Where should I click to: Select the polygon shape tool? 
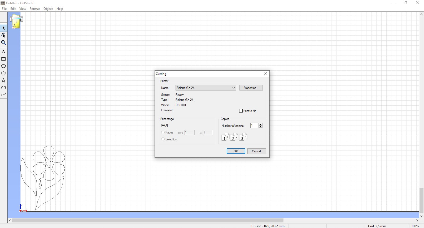pos(3,73)
